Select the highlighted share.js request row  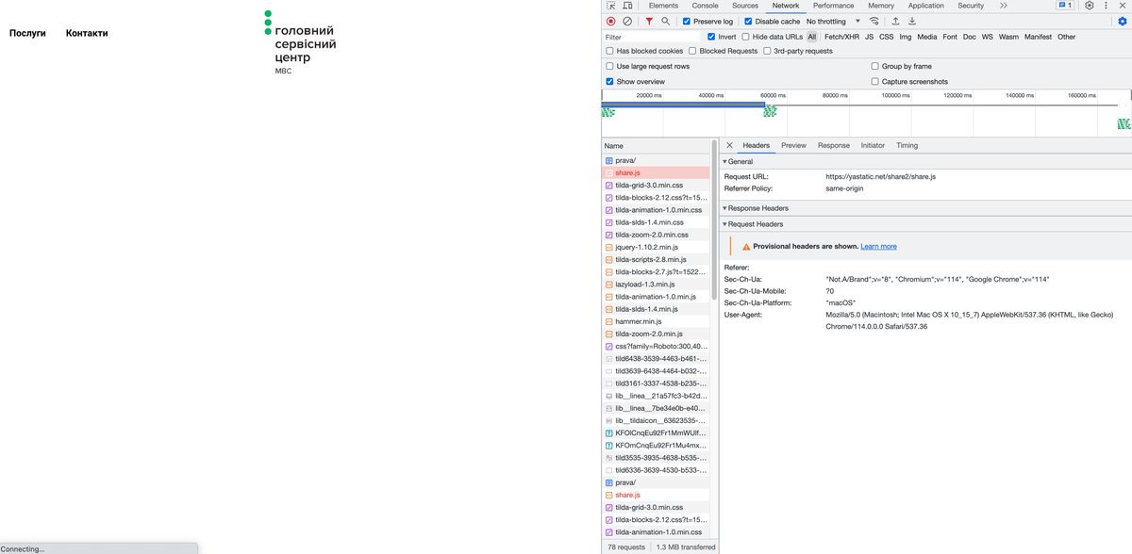(656, 173)
